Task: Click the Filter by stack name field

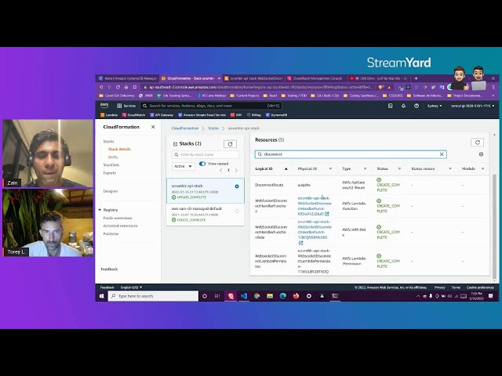Action: tap(206, 155)
